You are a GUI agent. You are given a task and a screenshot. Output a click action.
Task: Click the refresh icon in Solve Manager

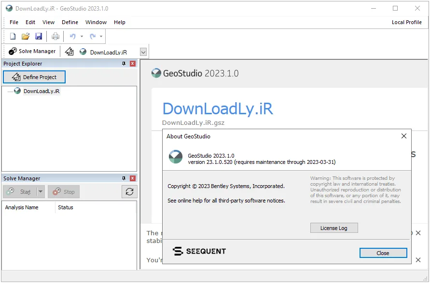pyautogui.click(x=129, y=191)
